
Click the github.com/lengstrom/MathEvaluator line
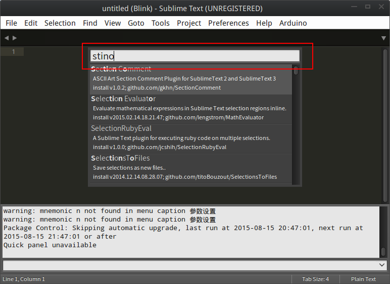coord(178,117)
